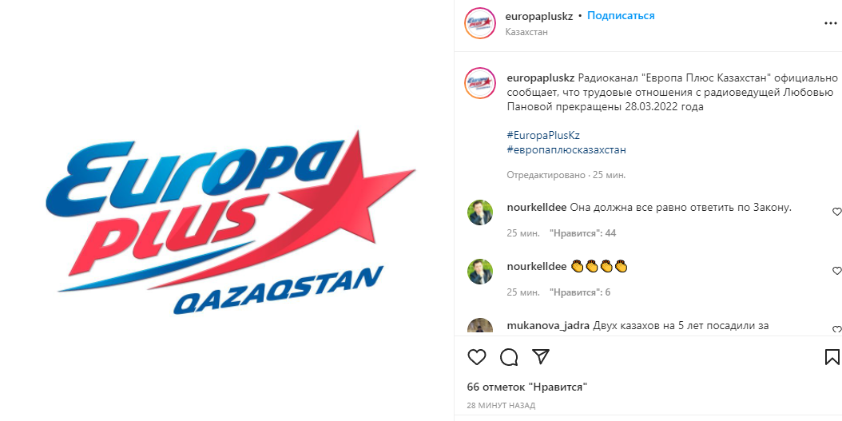
Task: Follow account via Подписаться link
Action: (621, 15)
